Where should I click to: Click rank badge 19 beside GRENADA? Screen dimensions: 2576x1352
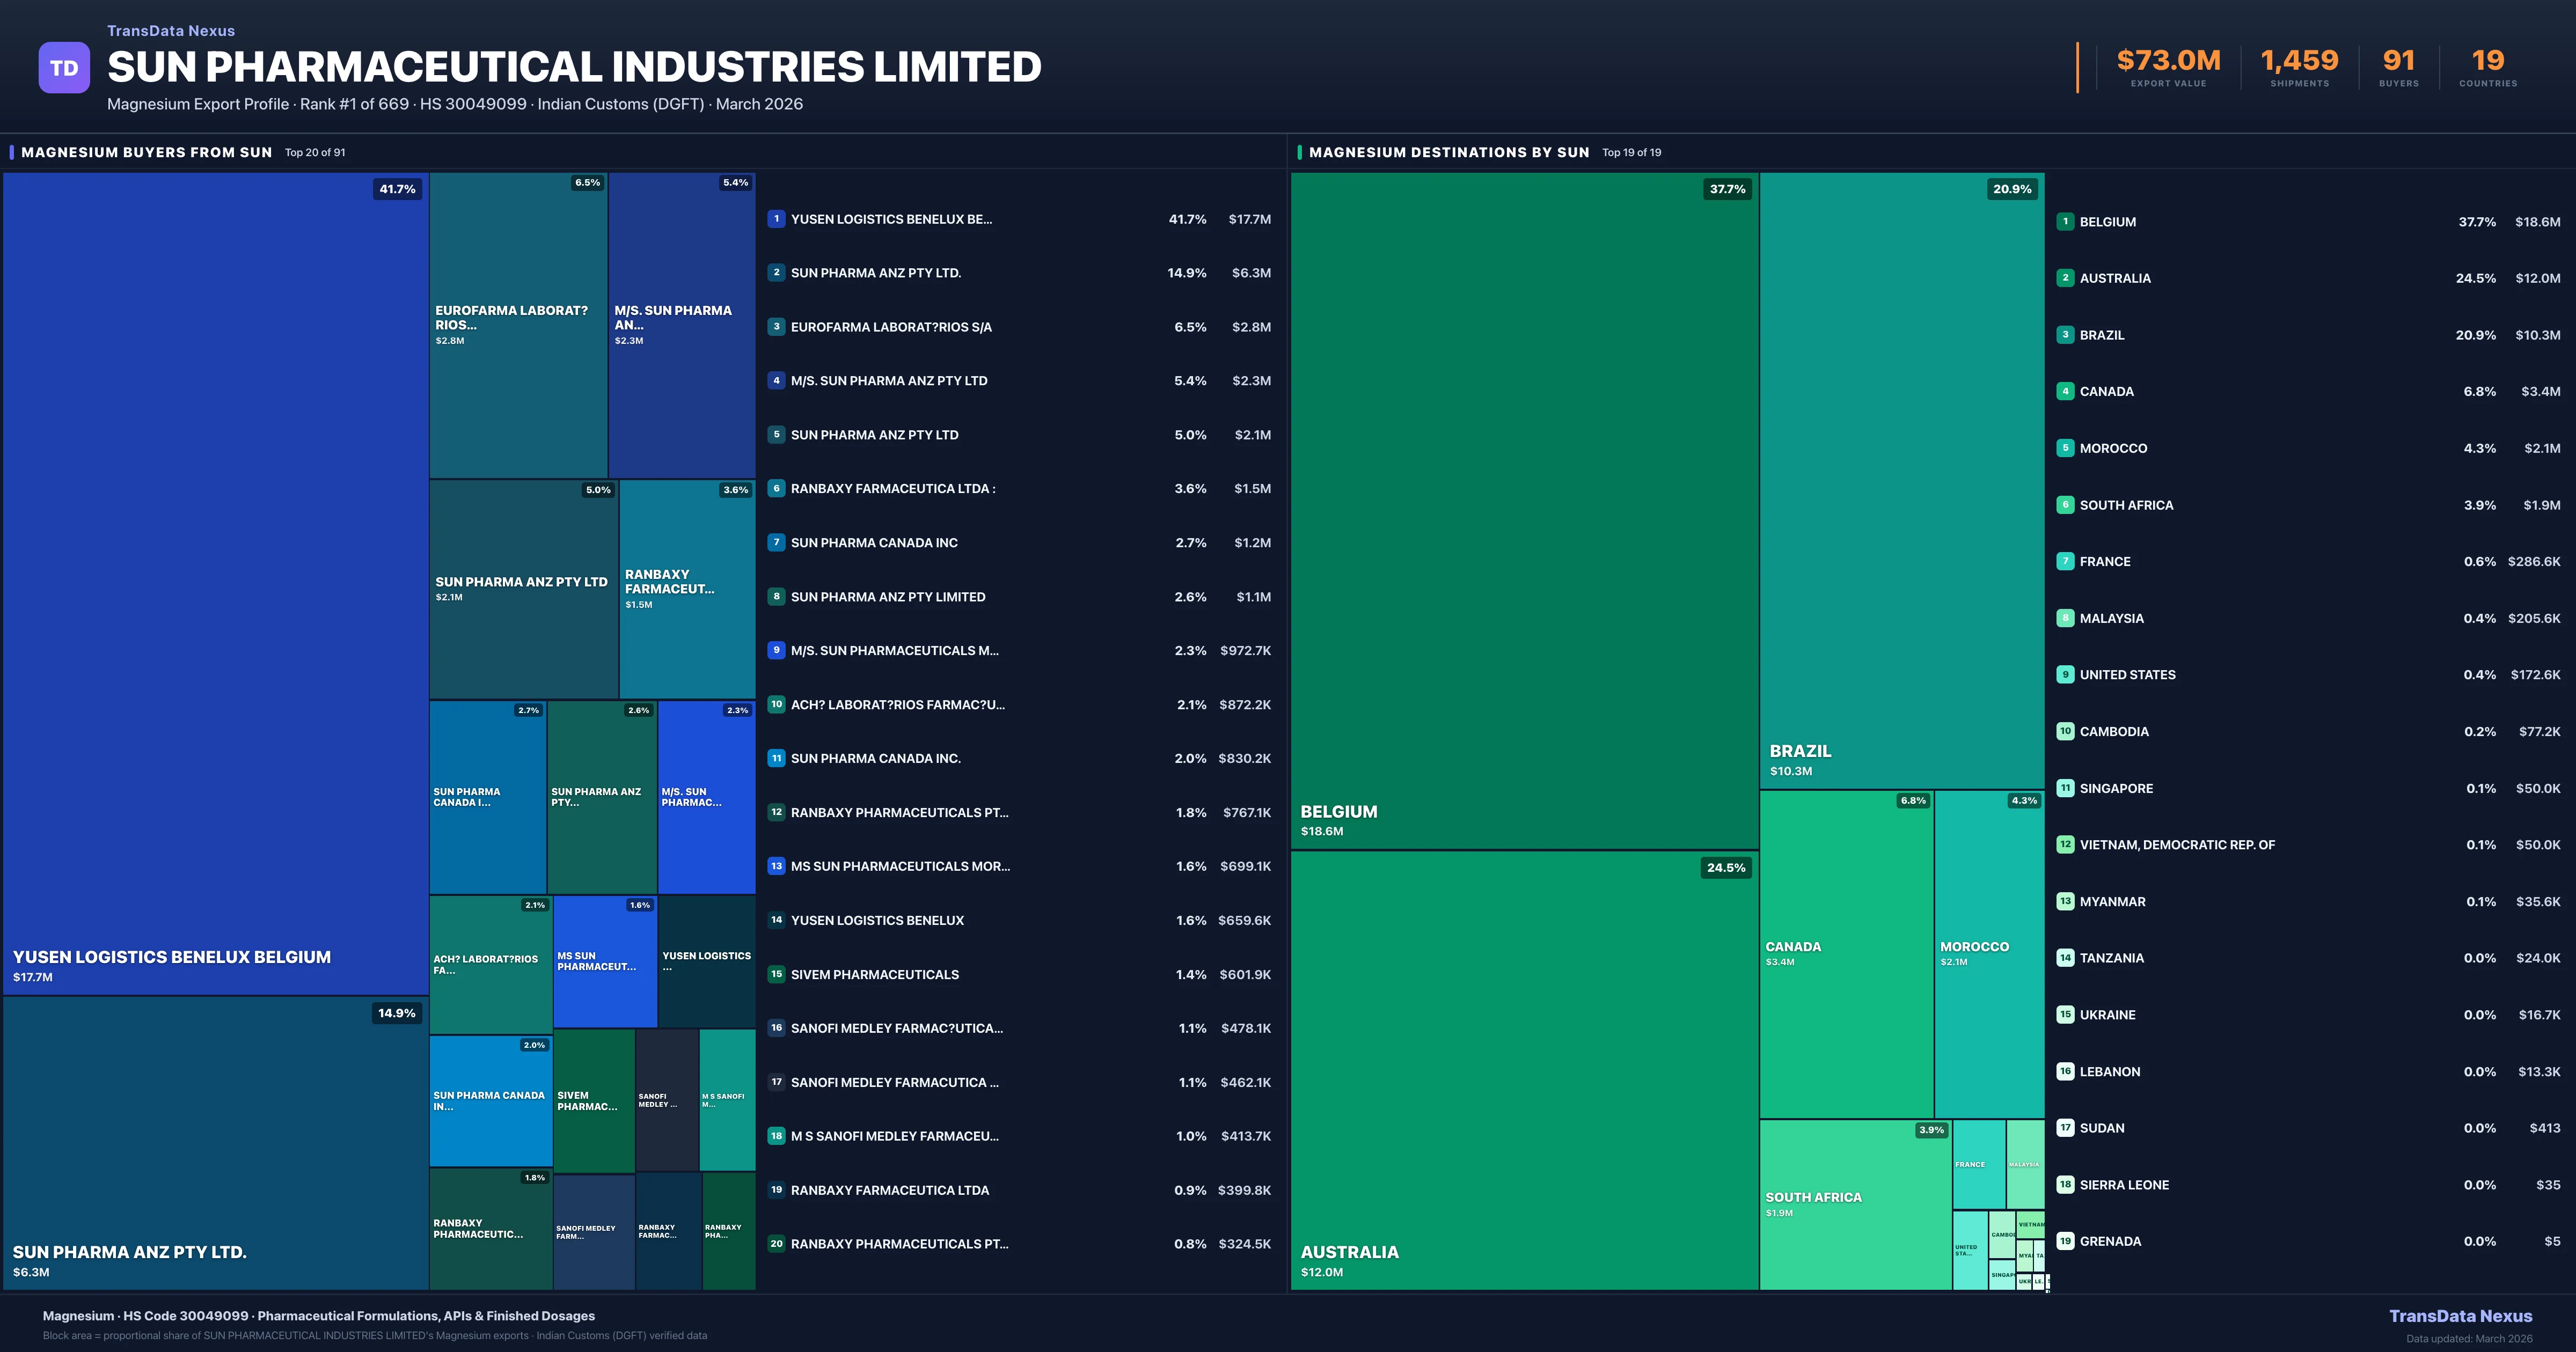point(2065,1241)
